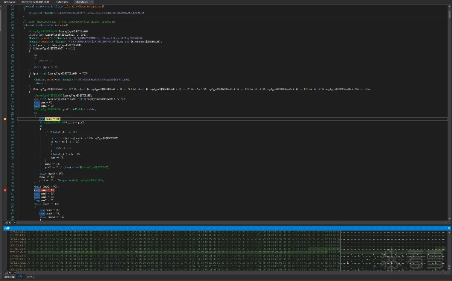Switch to the brain.exe tab
Image resolution: width=452 pixels, height=281 pixels.
(x=10, y=2)
